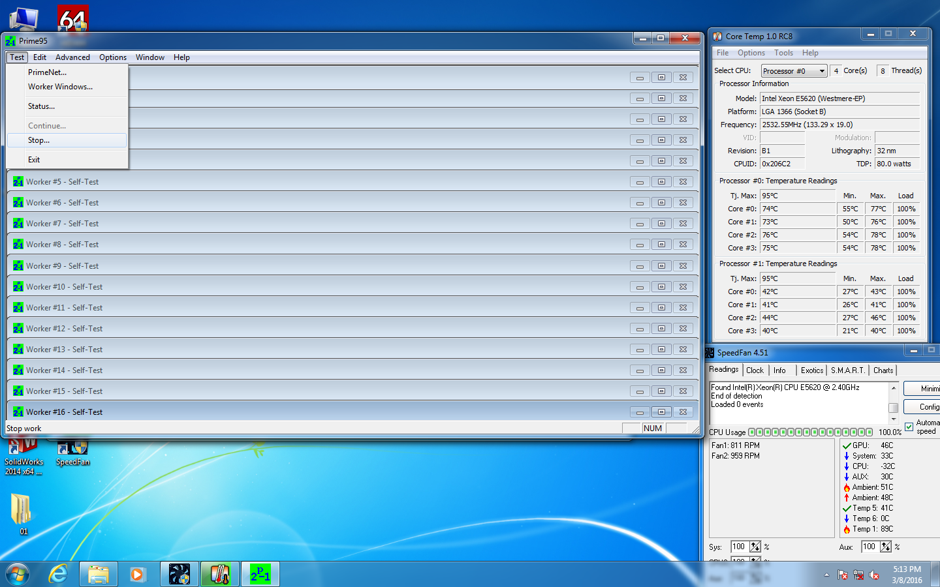
Task: Open the Core Temp File menu
Action: click(x=723, y=53)
